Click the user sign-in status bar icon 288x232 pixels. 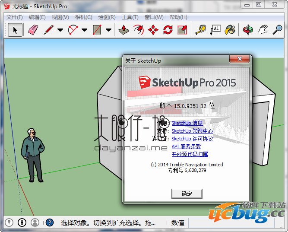pos(35,222)
